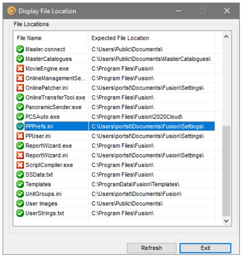Click the red X icon next to OnlinePatcher.ini
This screenshot has width=242, height=257.
click(x=20, y=88)
